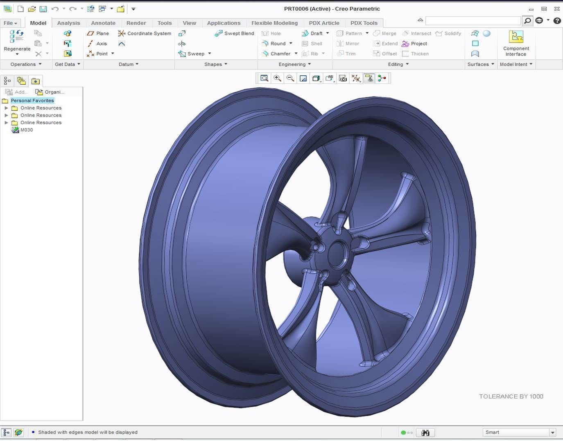Open the Analysis tab

click(x=68, y=23)
